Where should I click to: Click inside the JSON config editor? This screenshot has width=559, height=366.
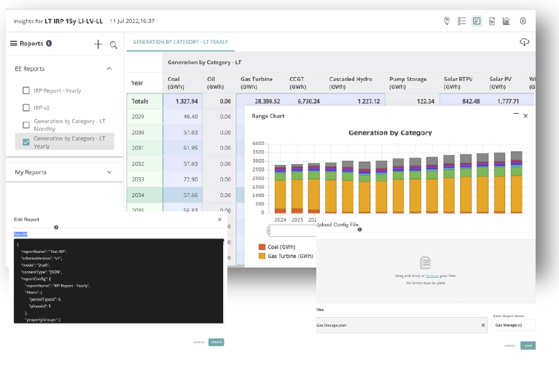click(x=118, y=281)
